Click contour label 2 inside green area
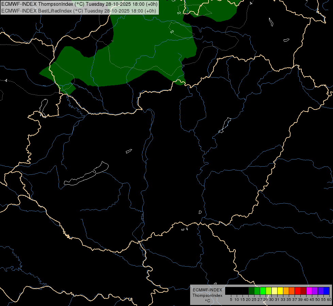The width and height of the screenshot is (333, 306). [172, 32]
